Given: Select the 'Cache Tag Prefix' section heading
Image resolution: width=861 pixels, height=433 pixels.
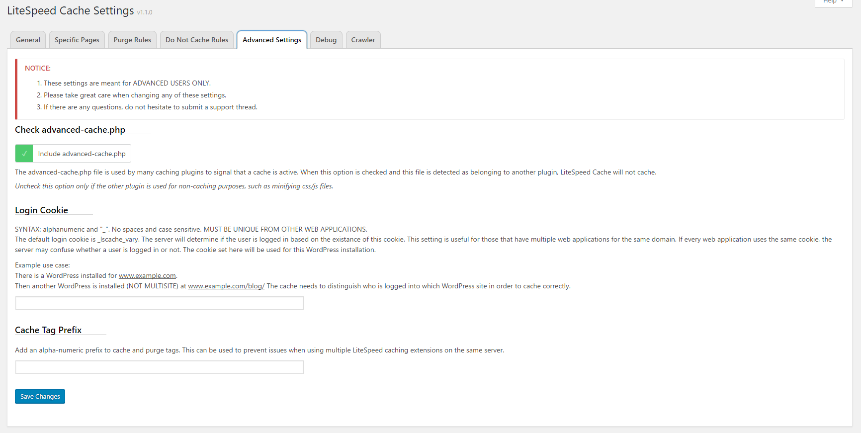Looking at the screenshot, I should coord(48,330).
